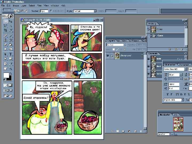The height and width of the screenshot is (144, 192).
Task: Click the Jump to ImageReady button
Action: tap(8, 96)
